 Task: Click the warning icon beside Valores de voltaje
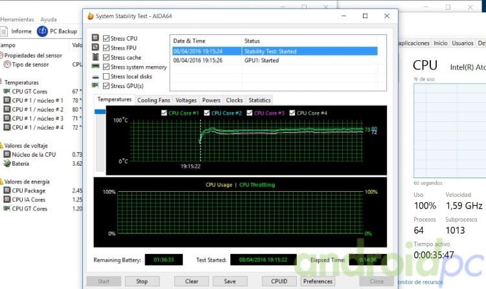(1, 145)
